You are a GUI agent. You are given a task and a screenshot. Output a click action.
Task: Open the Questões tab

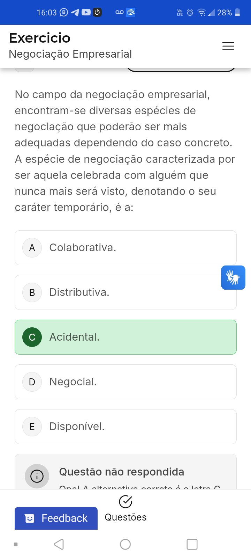(x=125, y=517)
